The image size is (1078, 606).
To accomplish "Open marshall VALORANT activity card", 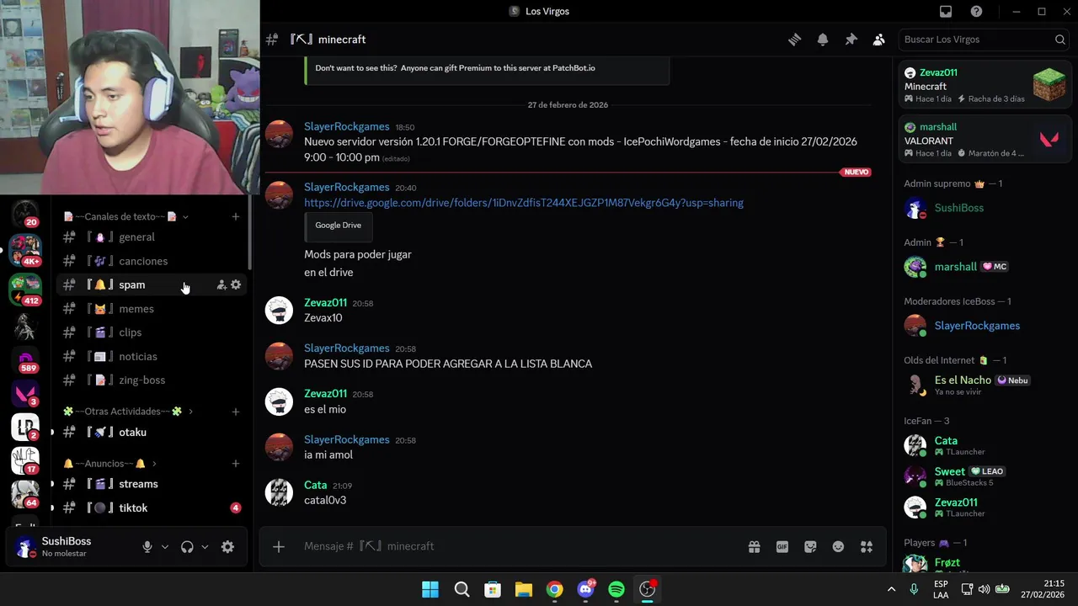I will click(x=984, y=140).
